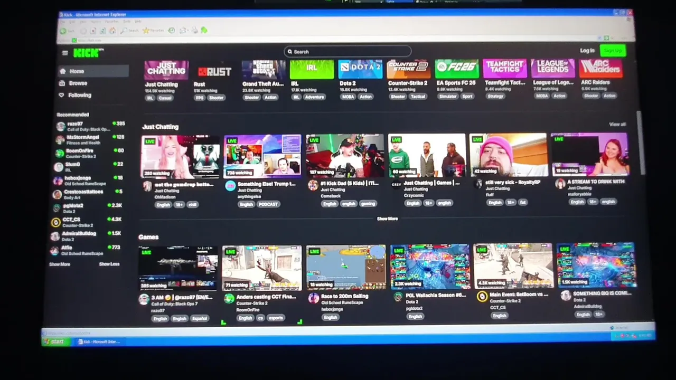Screen dimensions: 676x380
Task: Open AdmiralBulldog avatar in Recommended list
Action: pyautogui.click(x=55, y=236)
